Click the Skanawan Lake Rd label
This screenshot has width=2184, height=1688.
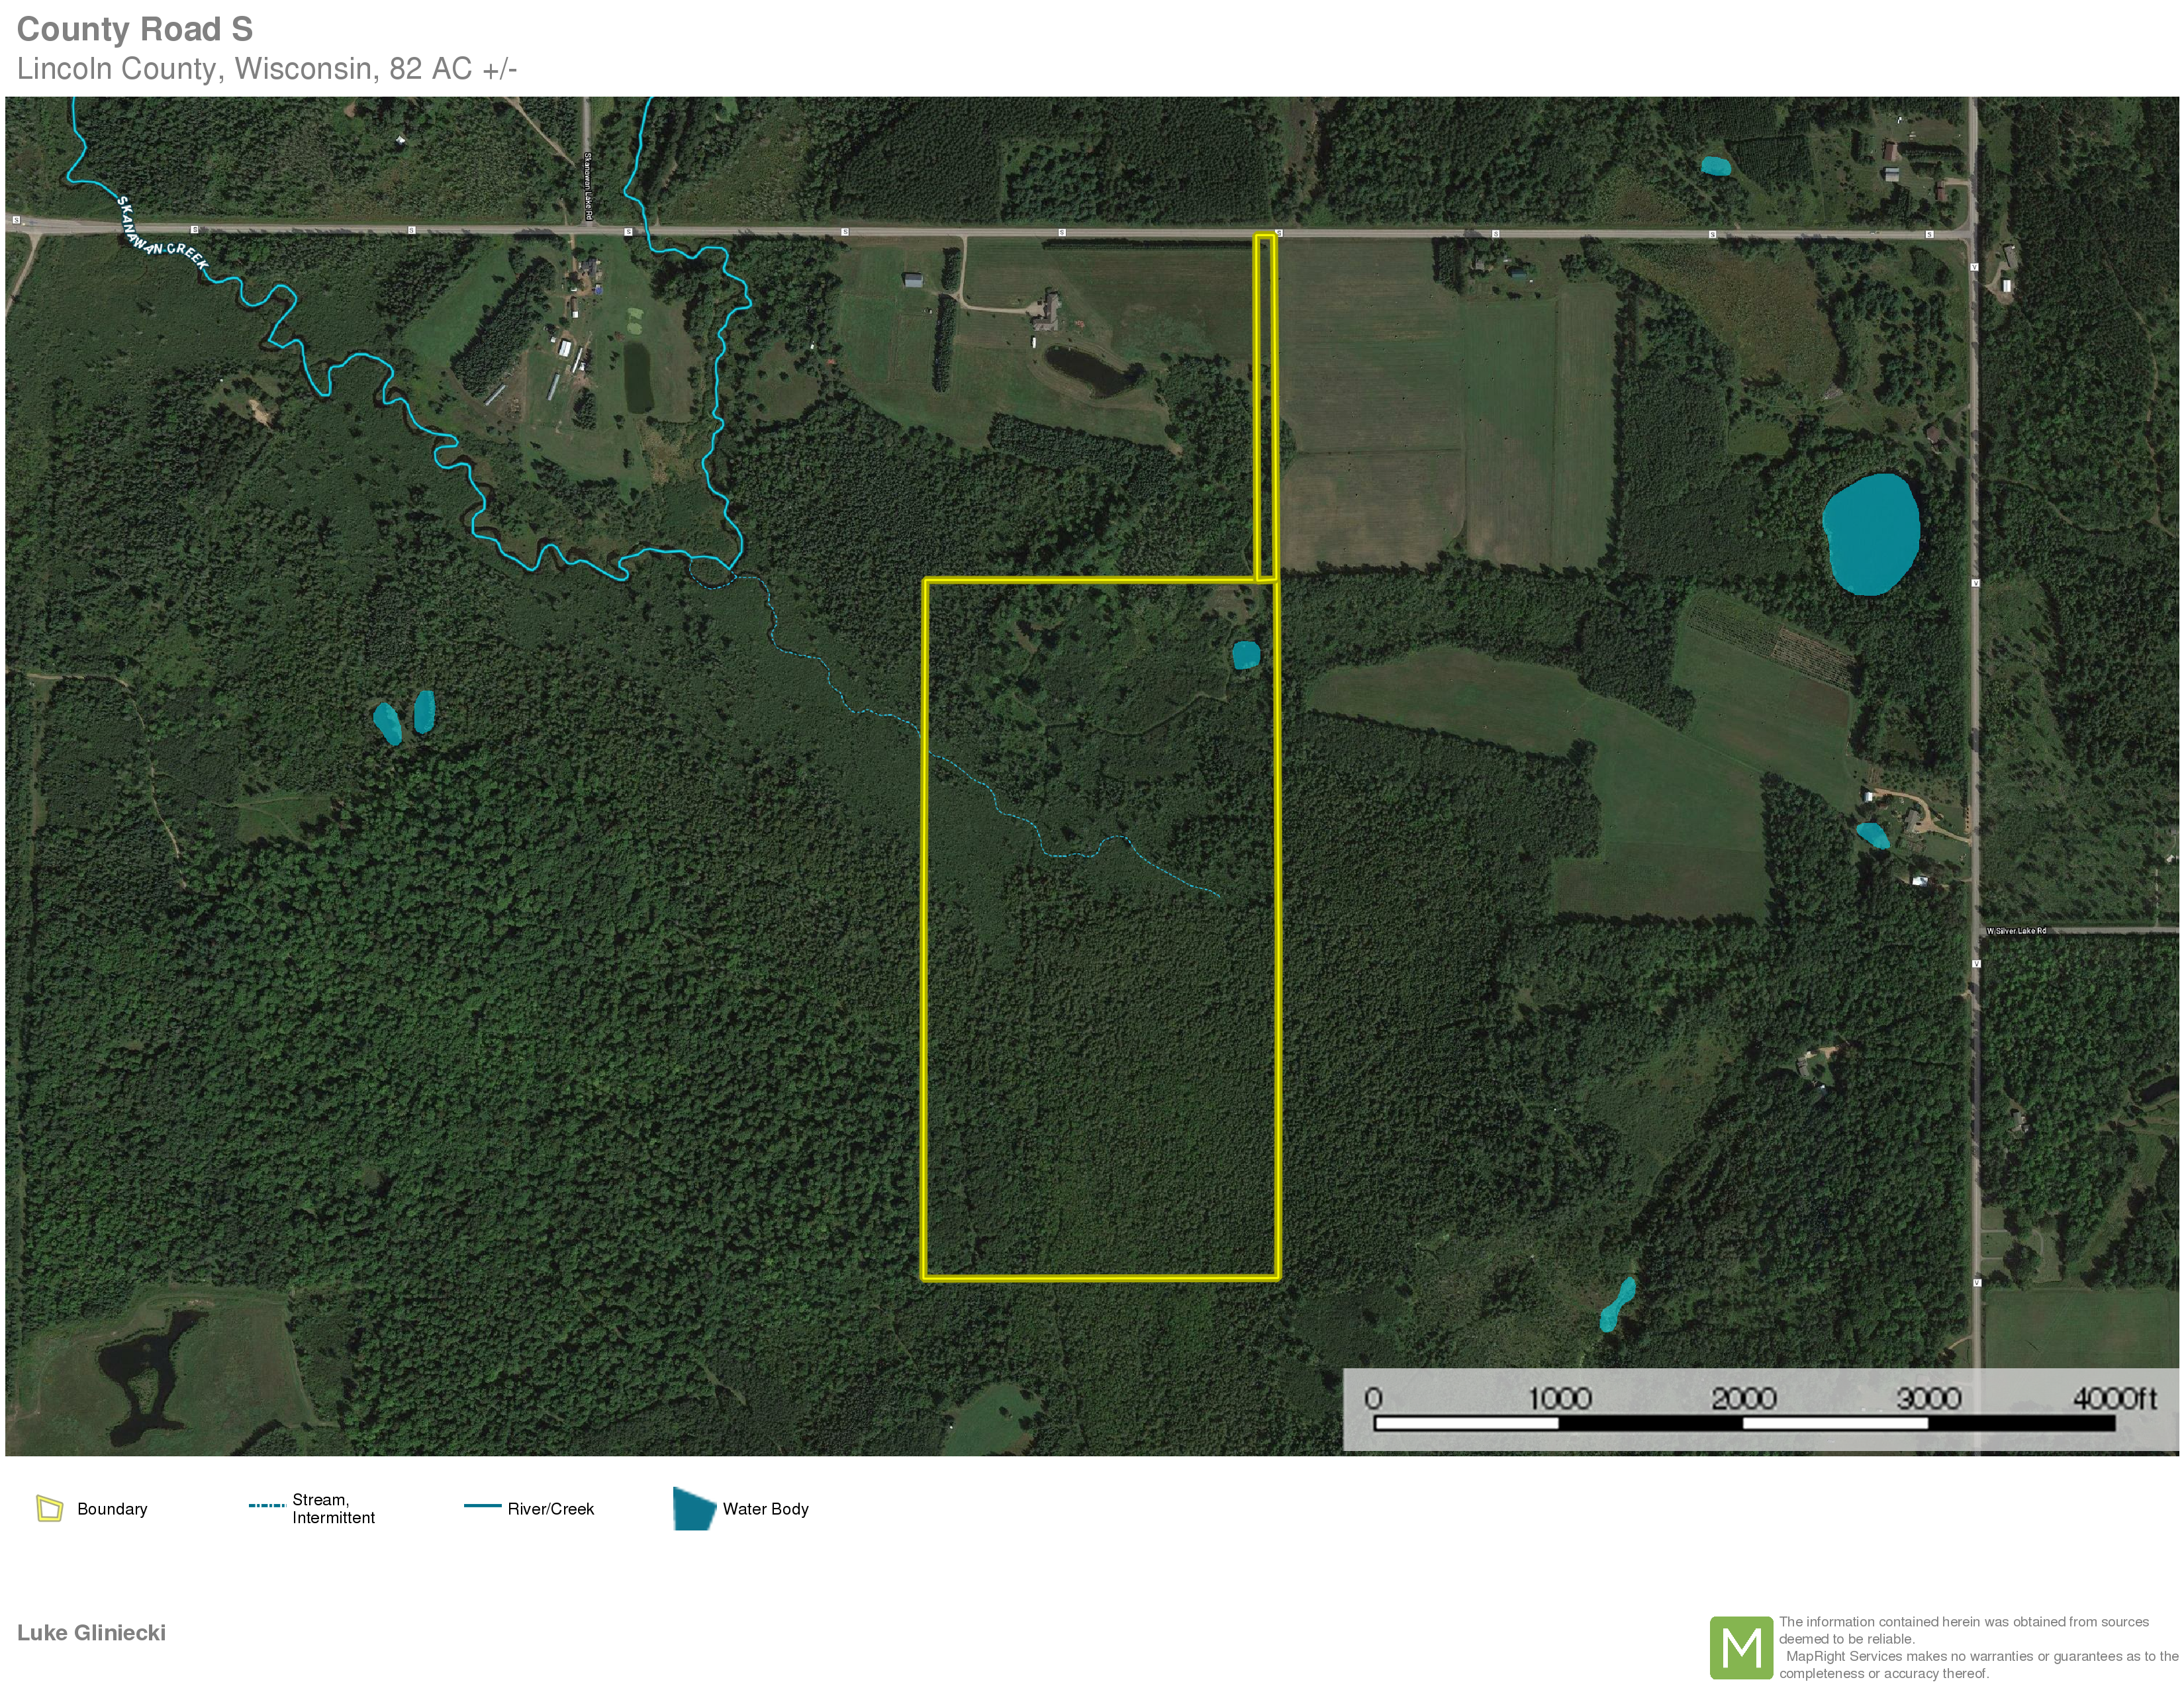588,186
